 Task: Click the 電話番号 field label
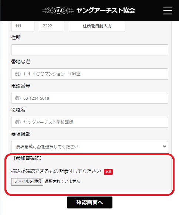[21, 86]
